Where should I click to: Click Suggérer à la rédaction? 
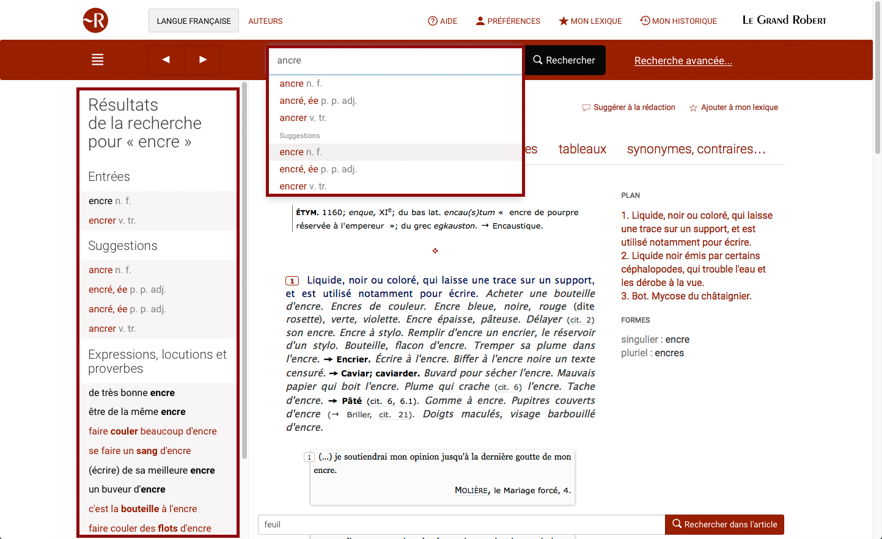coord(628,108)
